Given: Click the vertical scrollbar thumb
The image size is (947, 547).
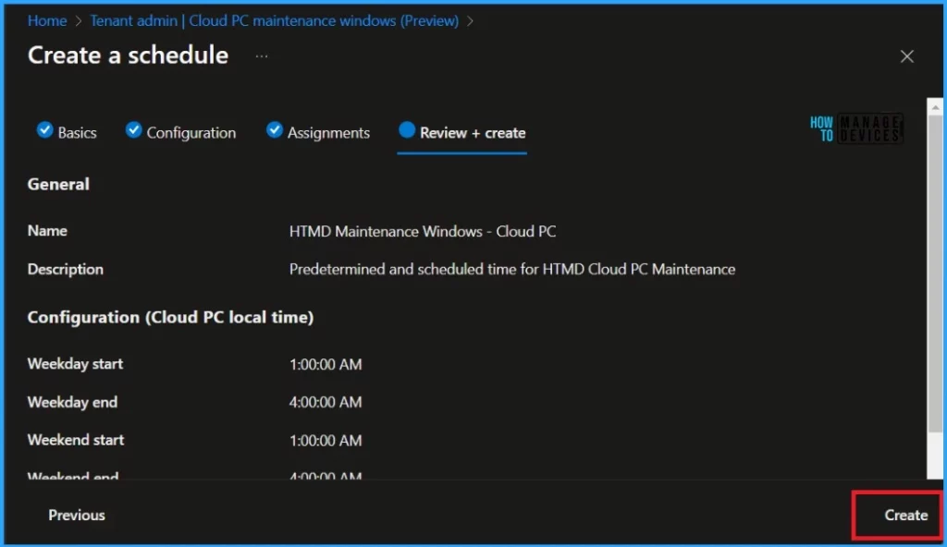Looking at the screenshot, I should click(935, 273).
